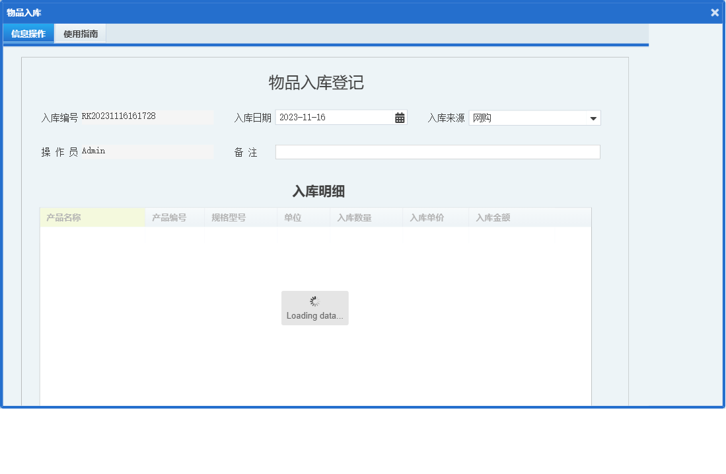Click the dropdown arrow icon beside 网购

(x=593, y=117)
